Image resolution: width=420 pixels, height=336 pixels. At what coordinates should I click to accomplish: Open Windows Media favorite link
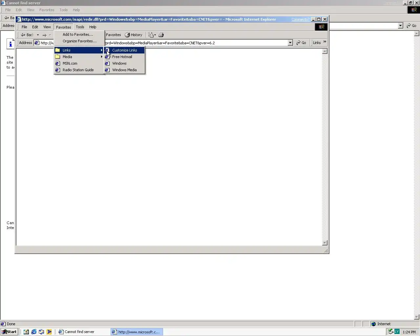tap(124, 70)
